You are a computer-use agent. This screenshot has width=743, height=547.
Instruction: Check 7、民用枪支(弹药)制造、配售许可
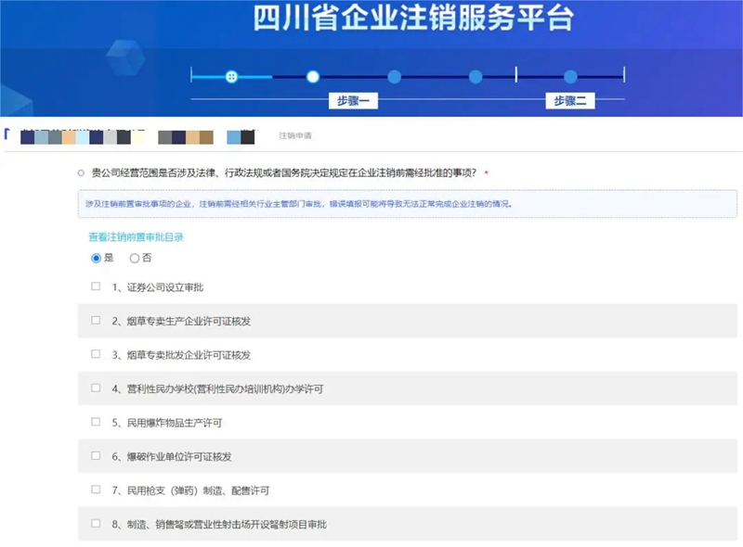click(x=96, y=490)
